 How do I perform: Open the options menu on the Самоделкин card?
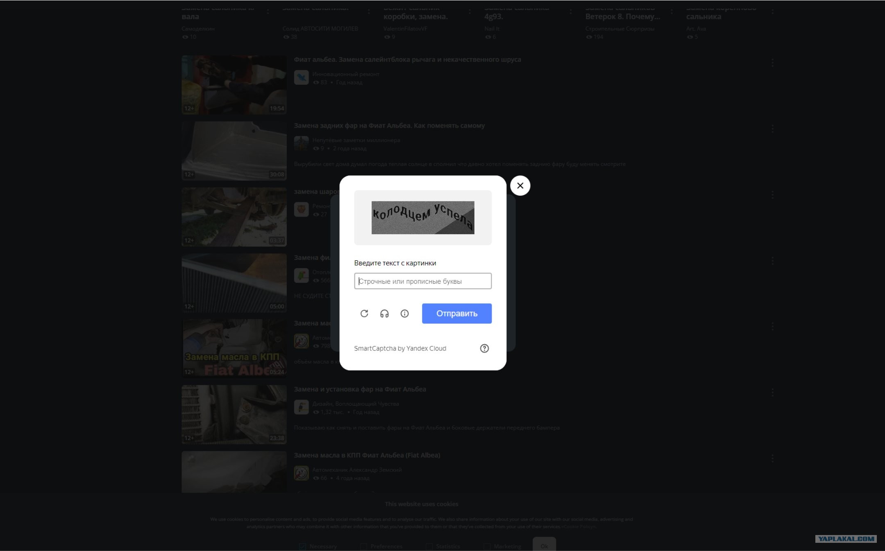[268, 11]
